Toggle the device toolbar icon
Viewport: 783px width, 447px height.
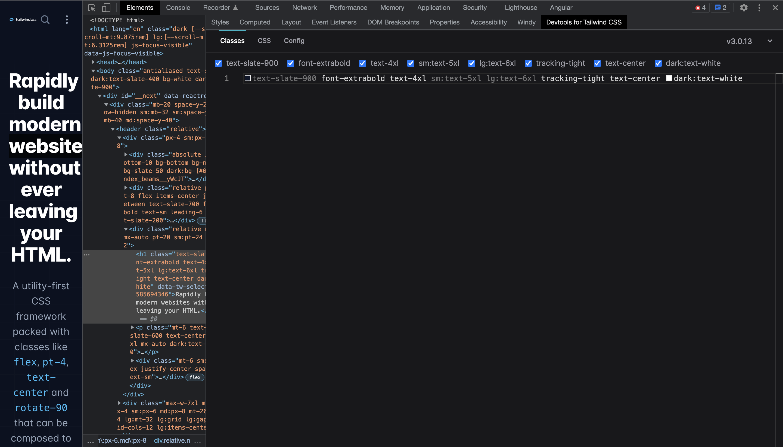tap(106, 8)
